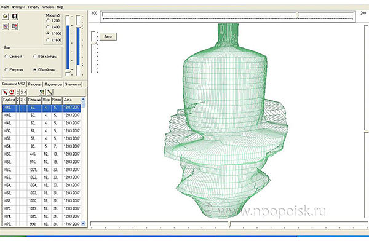Select the Сечения view radio button
This screenshot has height=241, width=369.
point(6,57)
